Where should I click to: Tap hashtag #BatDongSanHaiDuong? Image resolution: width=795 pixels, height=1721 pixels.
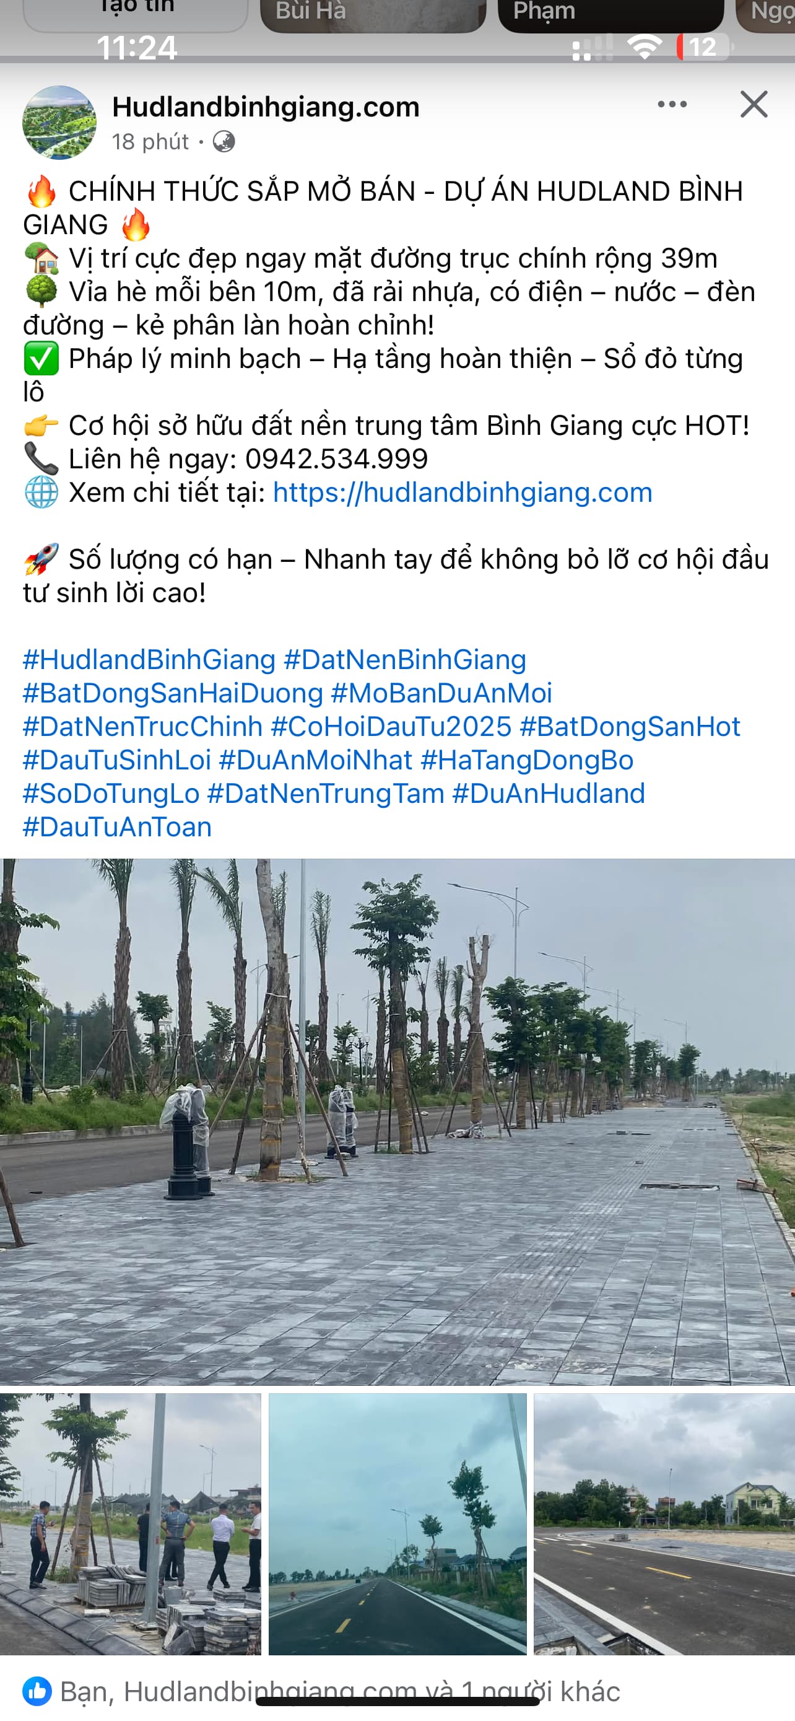pos(173,693)
